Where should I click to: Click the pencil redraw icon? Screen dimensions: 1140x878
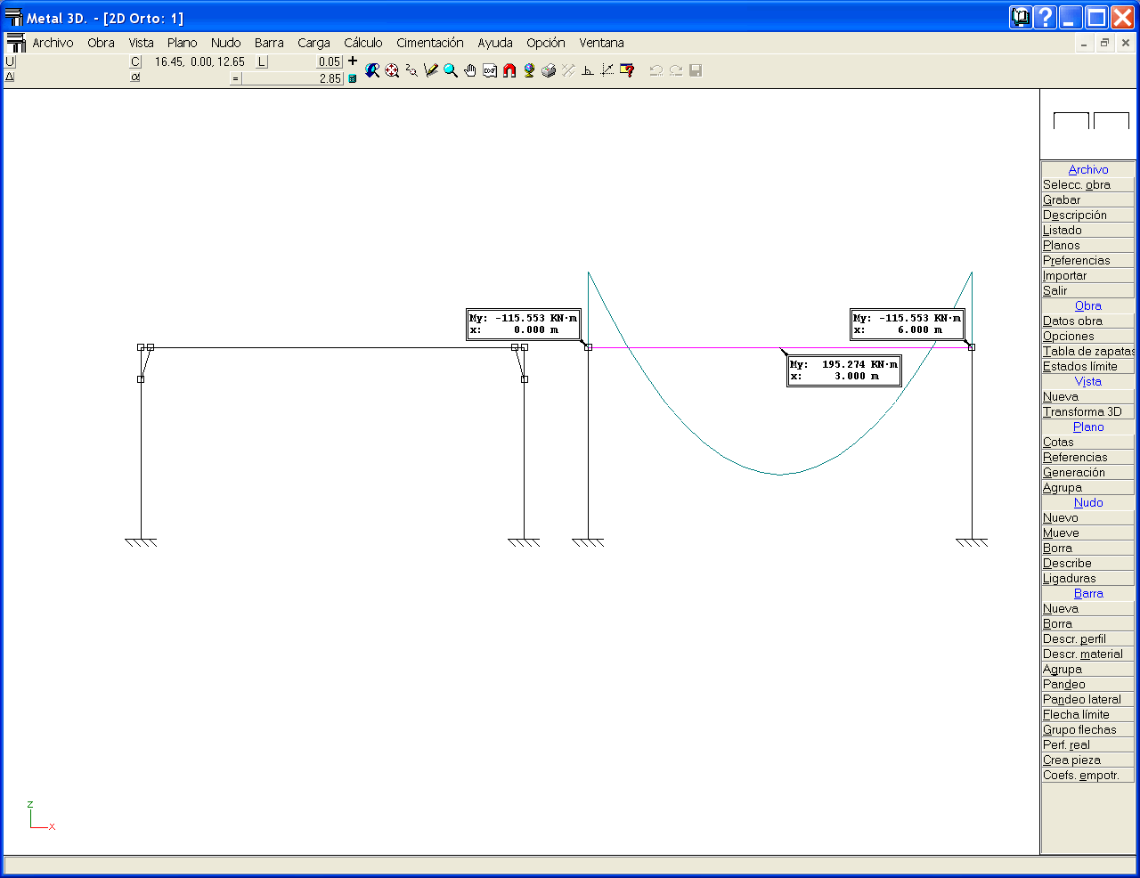pos(431,70)
